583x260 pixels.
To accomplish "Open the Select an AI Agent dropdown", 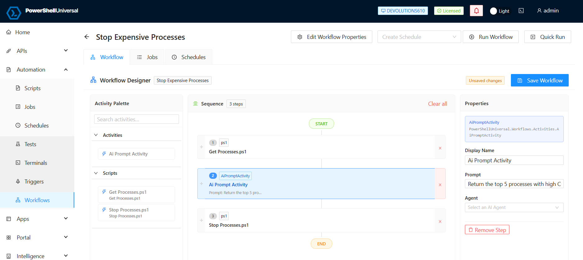I will [514, 207].
